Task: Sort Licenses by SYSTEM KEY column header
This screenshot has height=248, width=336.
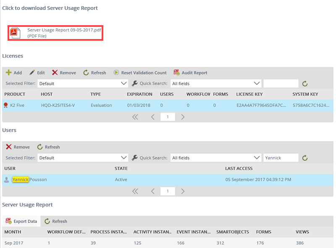Action: (305, 94)
